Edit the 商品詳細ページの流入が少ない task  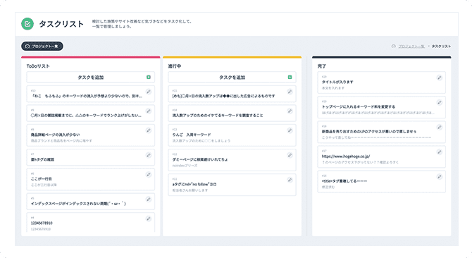click(x=149, y=130)
